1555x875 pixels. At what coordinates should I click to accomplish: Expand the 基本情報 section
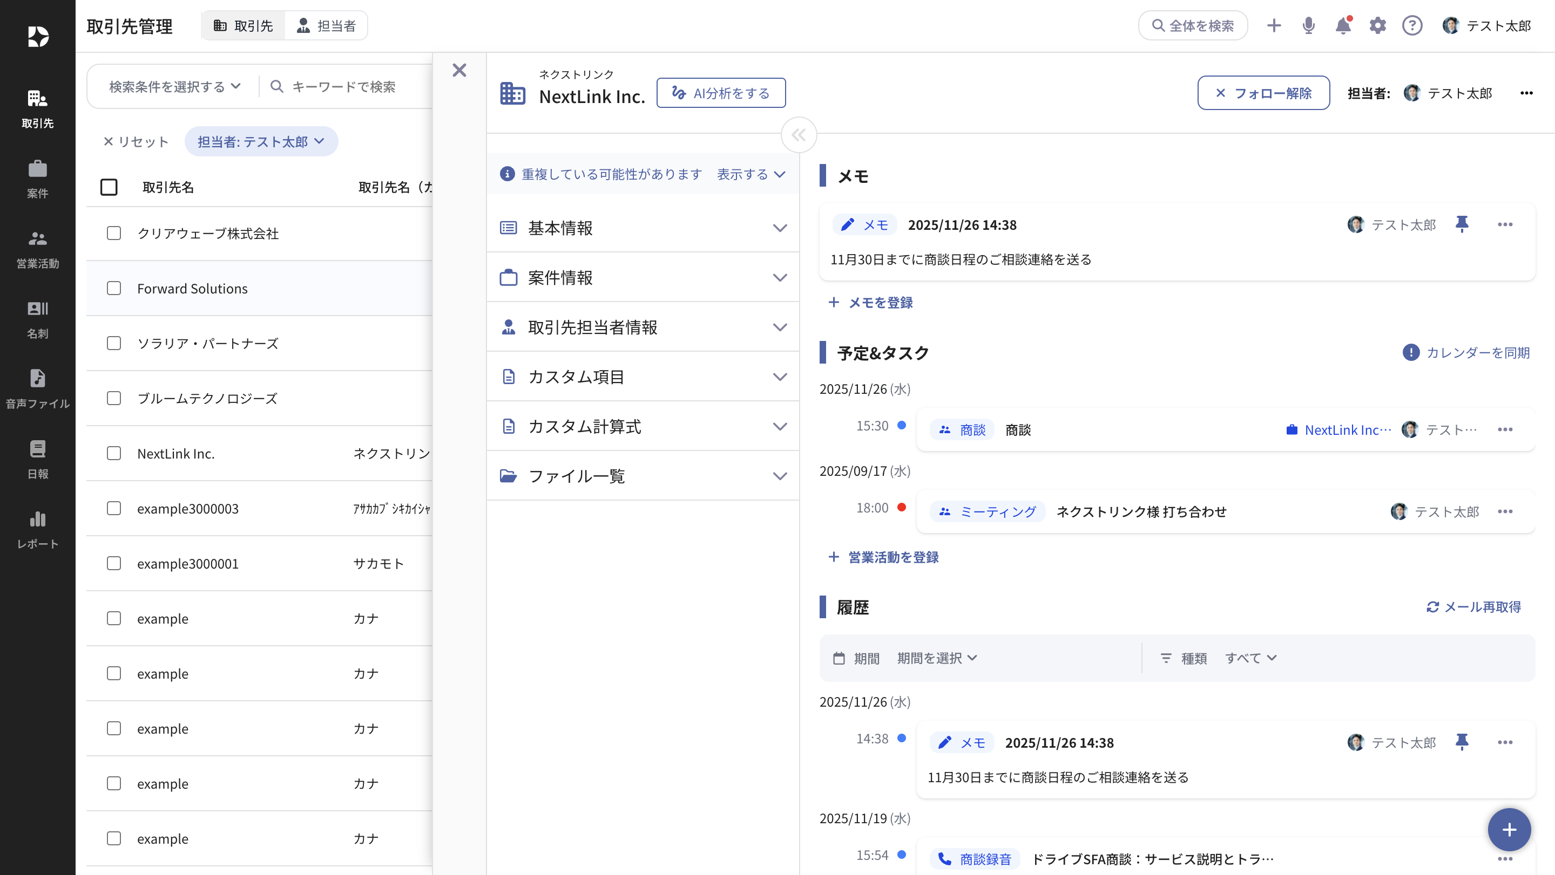click(643, 227)
